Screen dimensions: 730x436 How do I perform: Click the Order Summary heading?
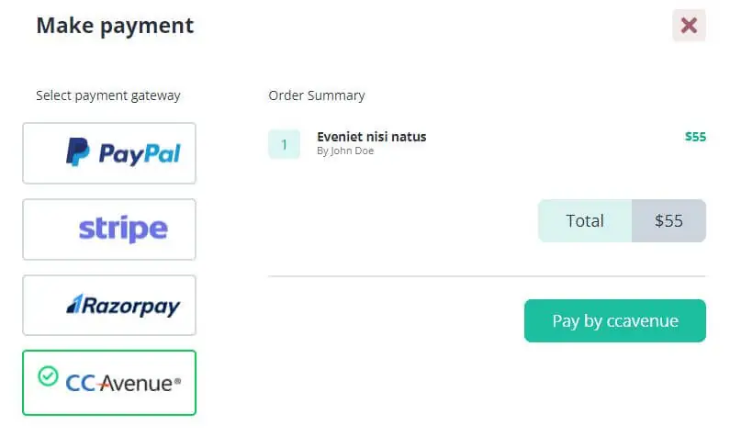coord(317,95)
